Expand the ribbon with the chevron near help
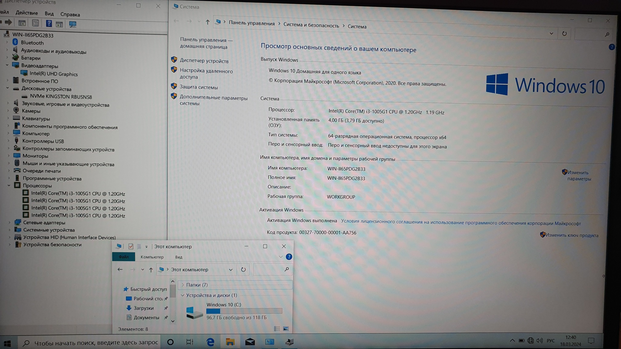This screenshot has height=349, width=621. pos(280,257)
